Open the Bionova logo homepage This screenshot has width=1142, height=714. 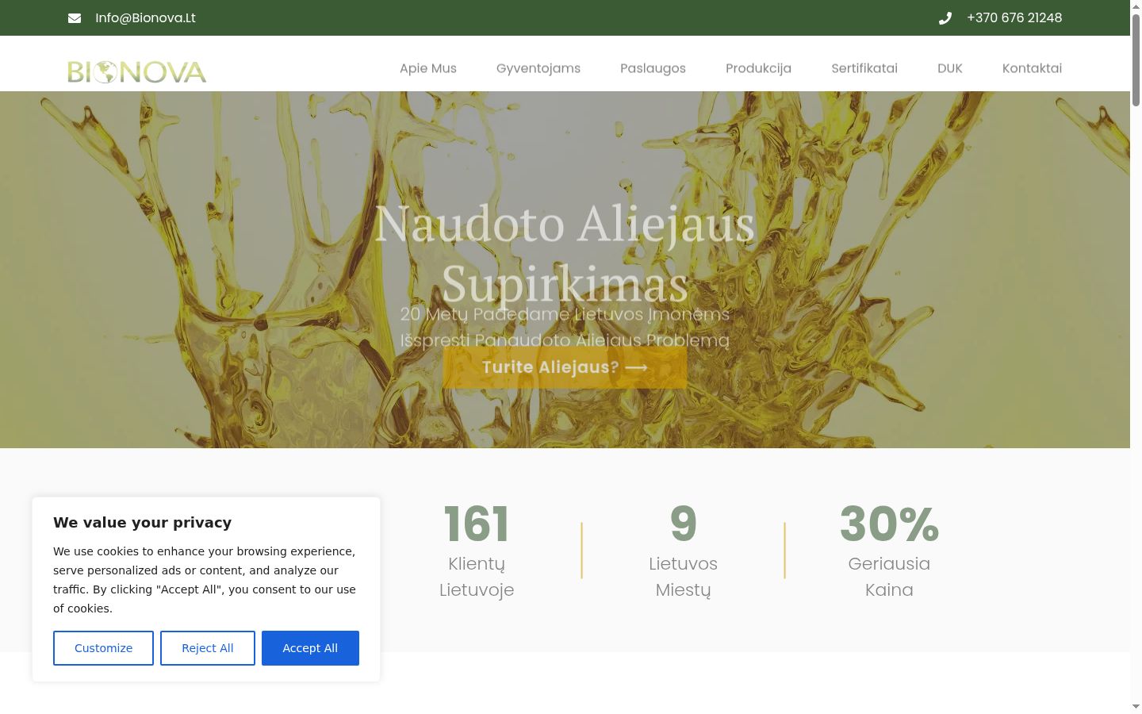point(137,71)
